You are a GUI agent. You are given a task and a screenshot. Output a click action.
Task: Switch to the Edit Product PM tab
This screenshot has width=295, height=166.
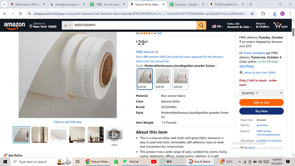pos(28,4)
